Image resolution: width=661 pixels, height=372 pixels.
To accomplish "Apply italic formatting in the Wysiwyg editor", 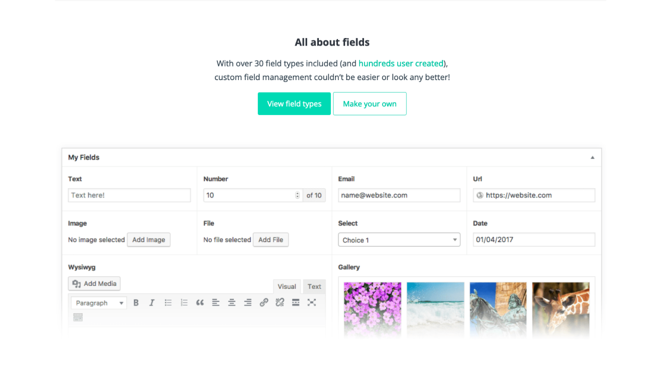I will [151, 302].
